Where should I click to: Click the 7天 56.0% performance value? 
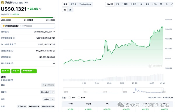click(107, 109)
